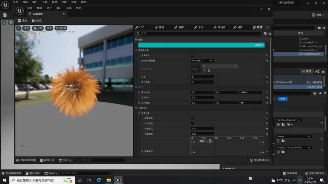Open the 资产 menu in Groom editor

(x=49, y=8)
